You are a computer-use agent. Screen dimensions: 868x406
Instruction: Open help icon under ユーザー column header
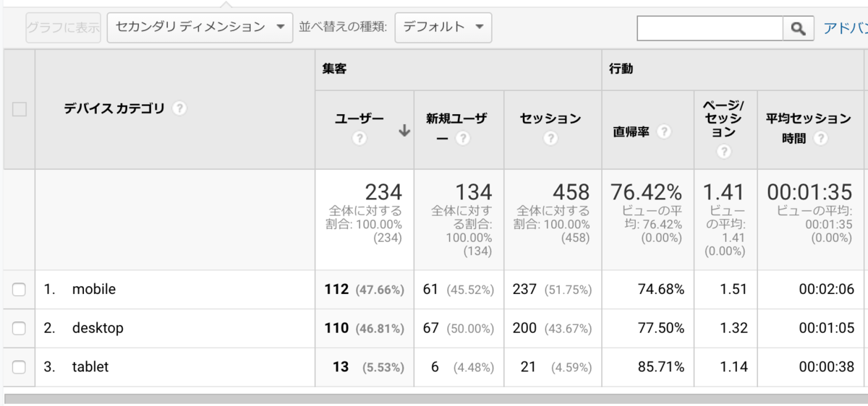tap(359, 138)
